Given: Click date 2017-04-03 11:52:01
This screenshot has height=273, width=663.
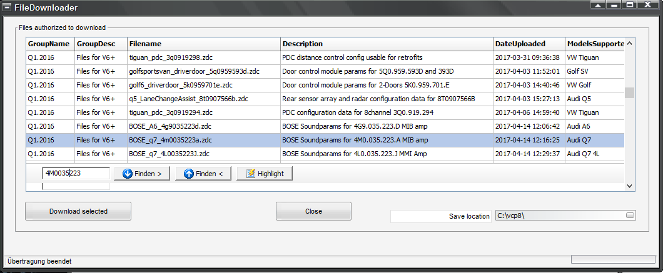Looking at the screenshot, I should 527,71.
